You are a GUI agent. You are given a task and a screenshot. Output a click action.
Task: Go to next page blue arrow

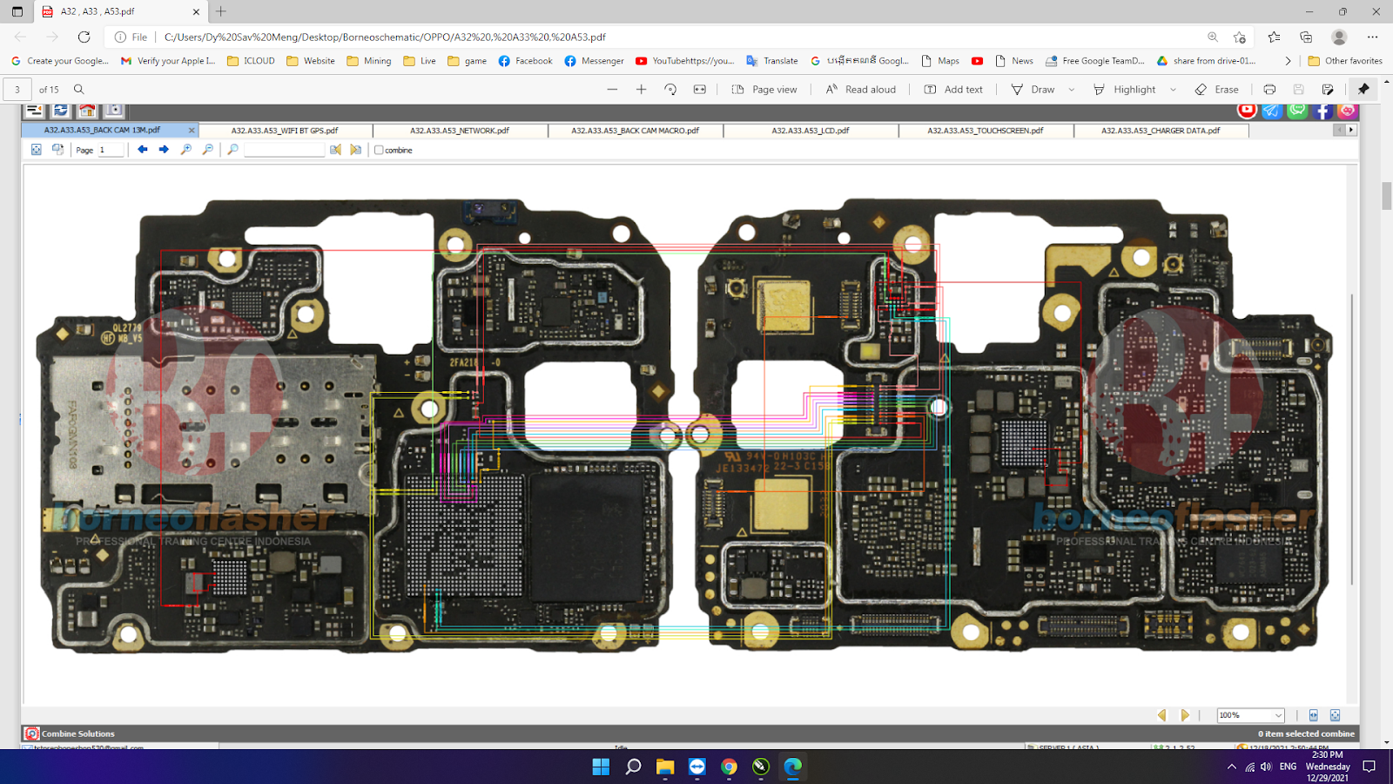point(164,150)
